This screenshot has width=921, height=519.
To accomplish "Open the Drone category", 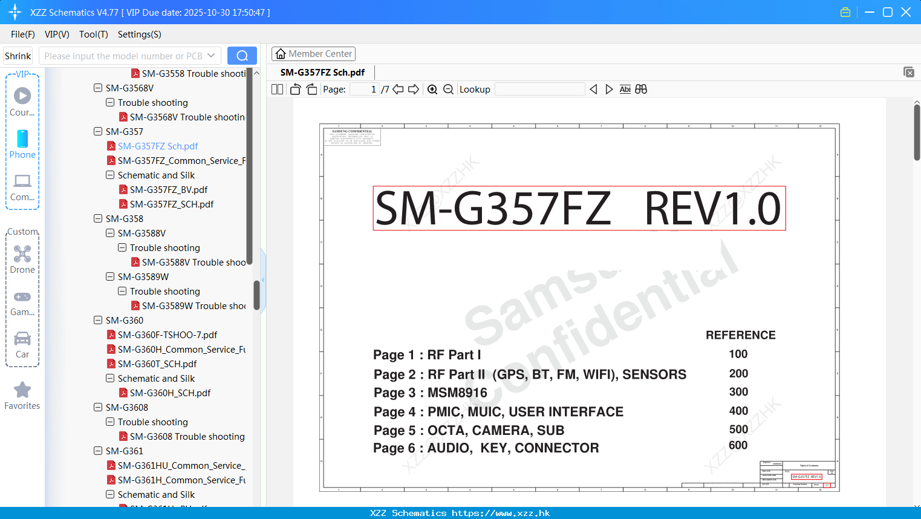I will coord(22,259).
